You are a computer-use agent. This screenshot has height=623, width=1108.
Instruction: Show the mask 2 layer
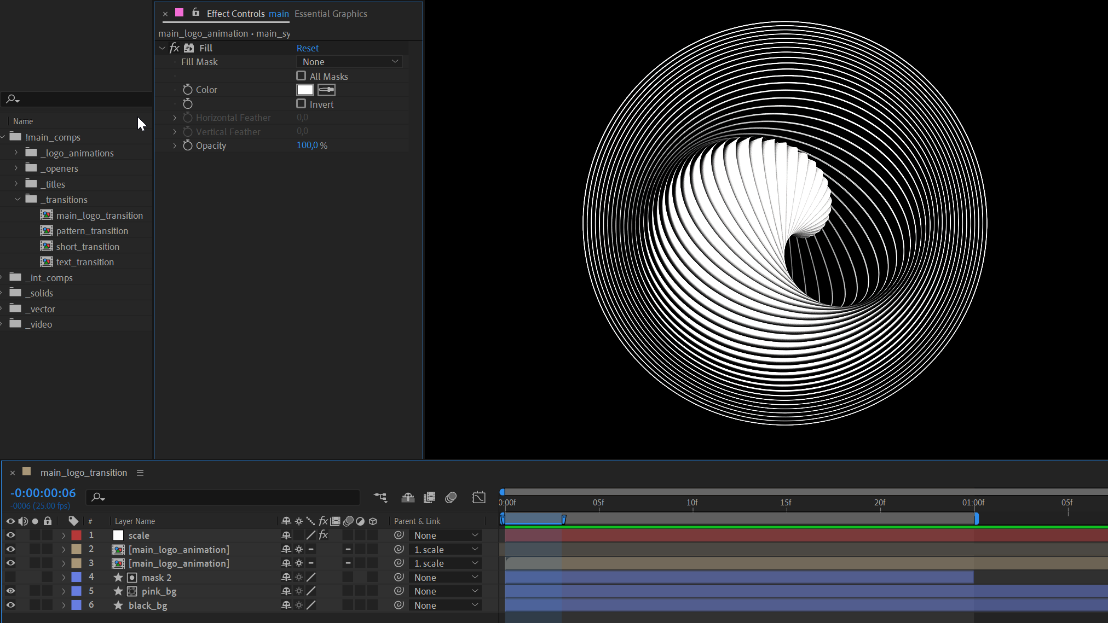10,577
